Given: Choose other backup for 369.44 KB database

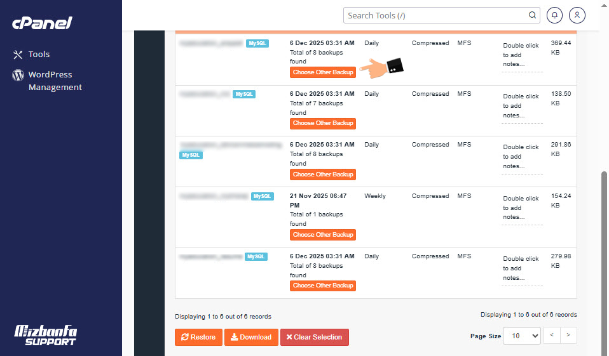Looking at the screenshot, I should [323, 72].
